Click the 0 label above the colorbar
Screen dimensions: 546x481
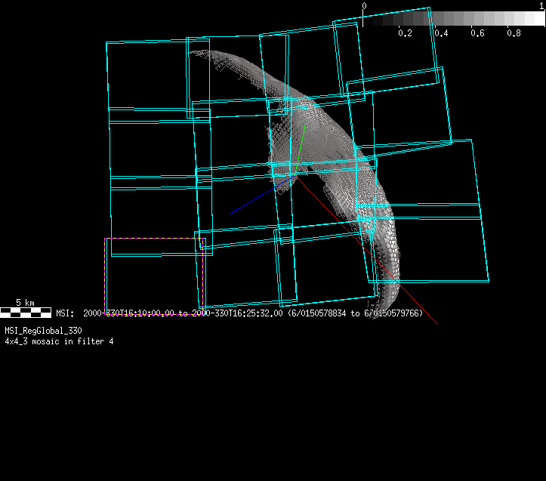[364, 6]
